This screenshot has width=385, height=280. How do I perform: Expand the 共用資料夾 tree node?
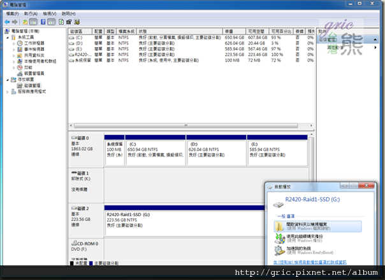[14, 55]
